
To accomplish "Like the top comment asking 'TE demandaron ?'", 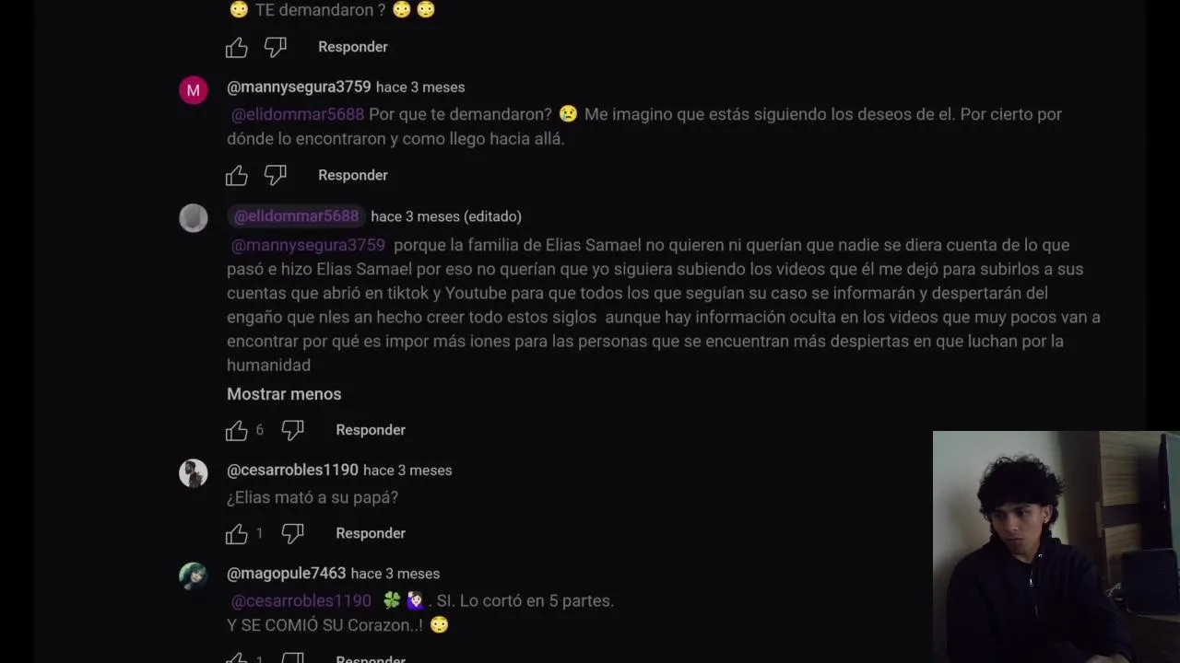I will click(237, 47).
